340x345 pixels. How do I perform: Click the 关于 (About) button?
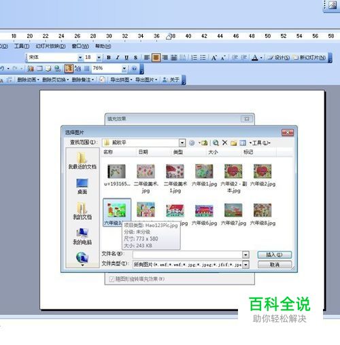click(x=171, y=79)
